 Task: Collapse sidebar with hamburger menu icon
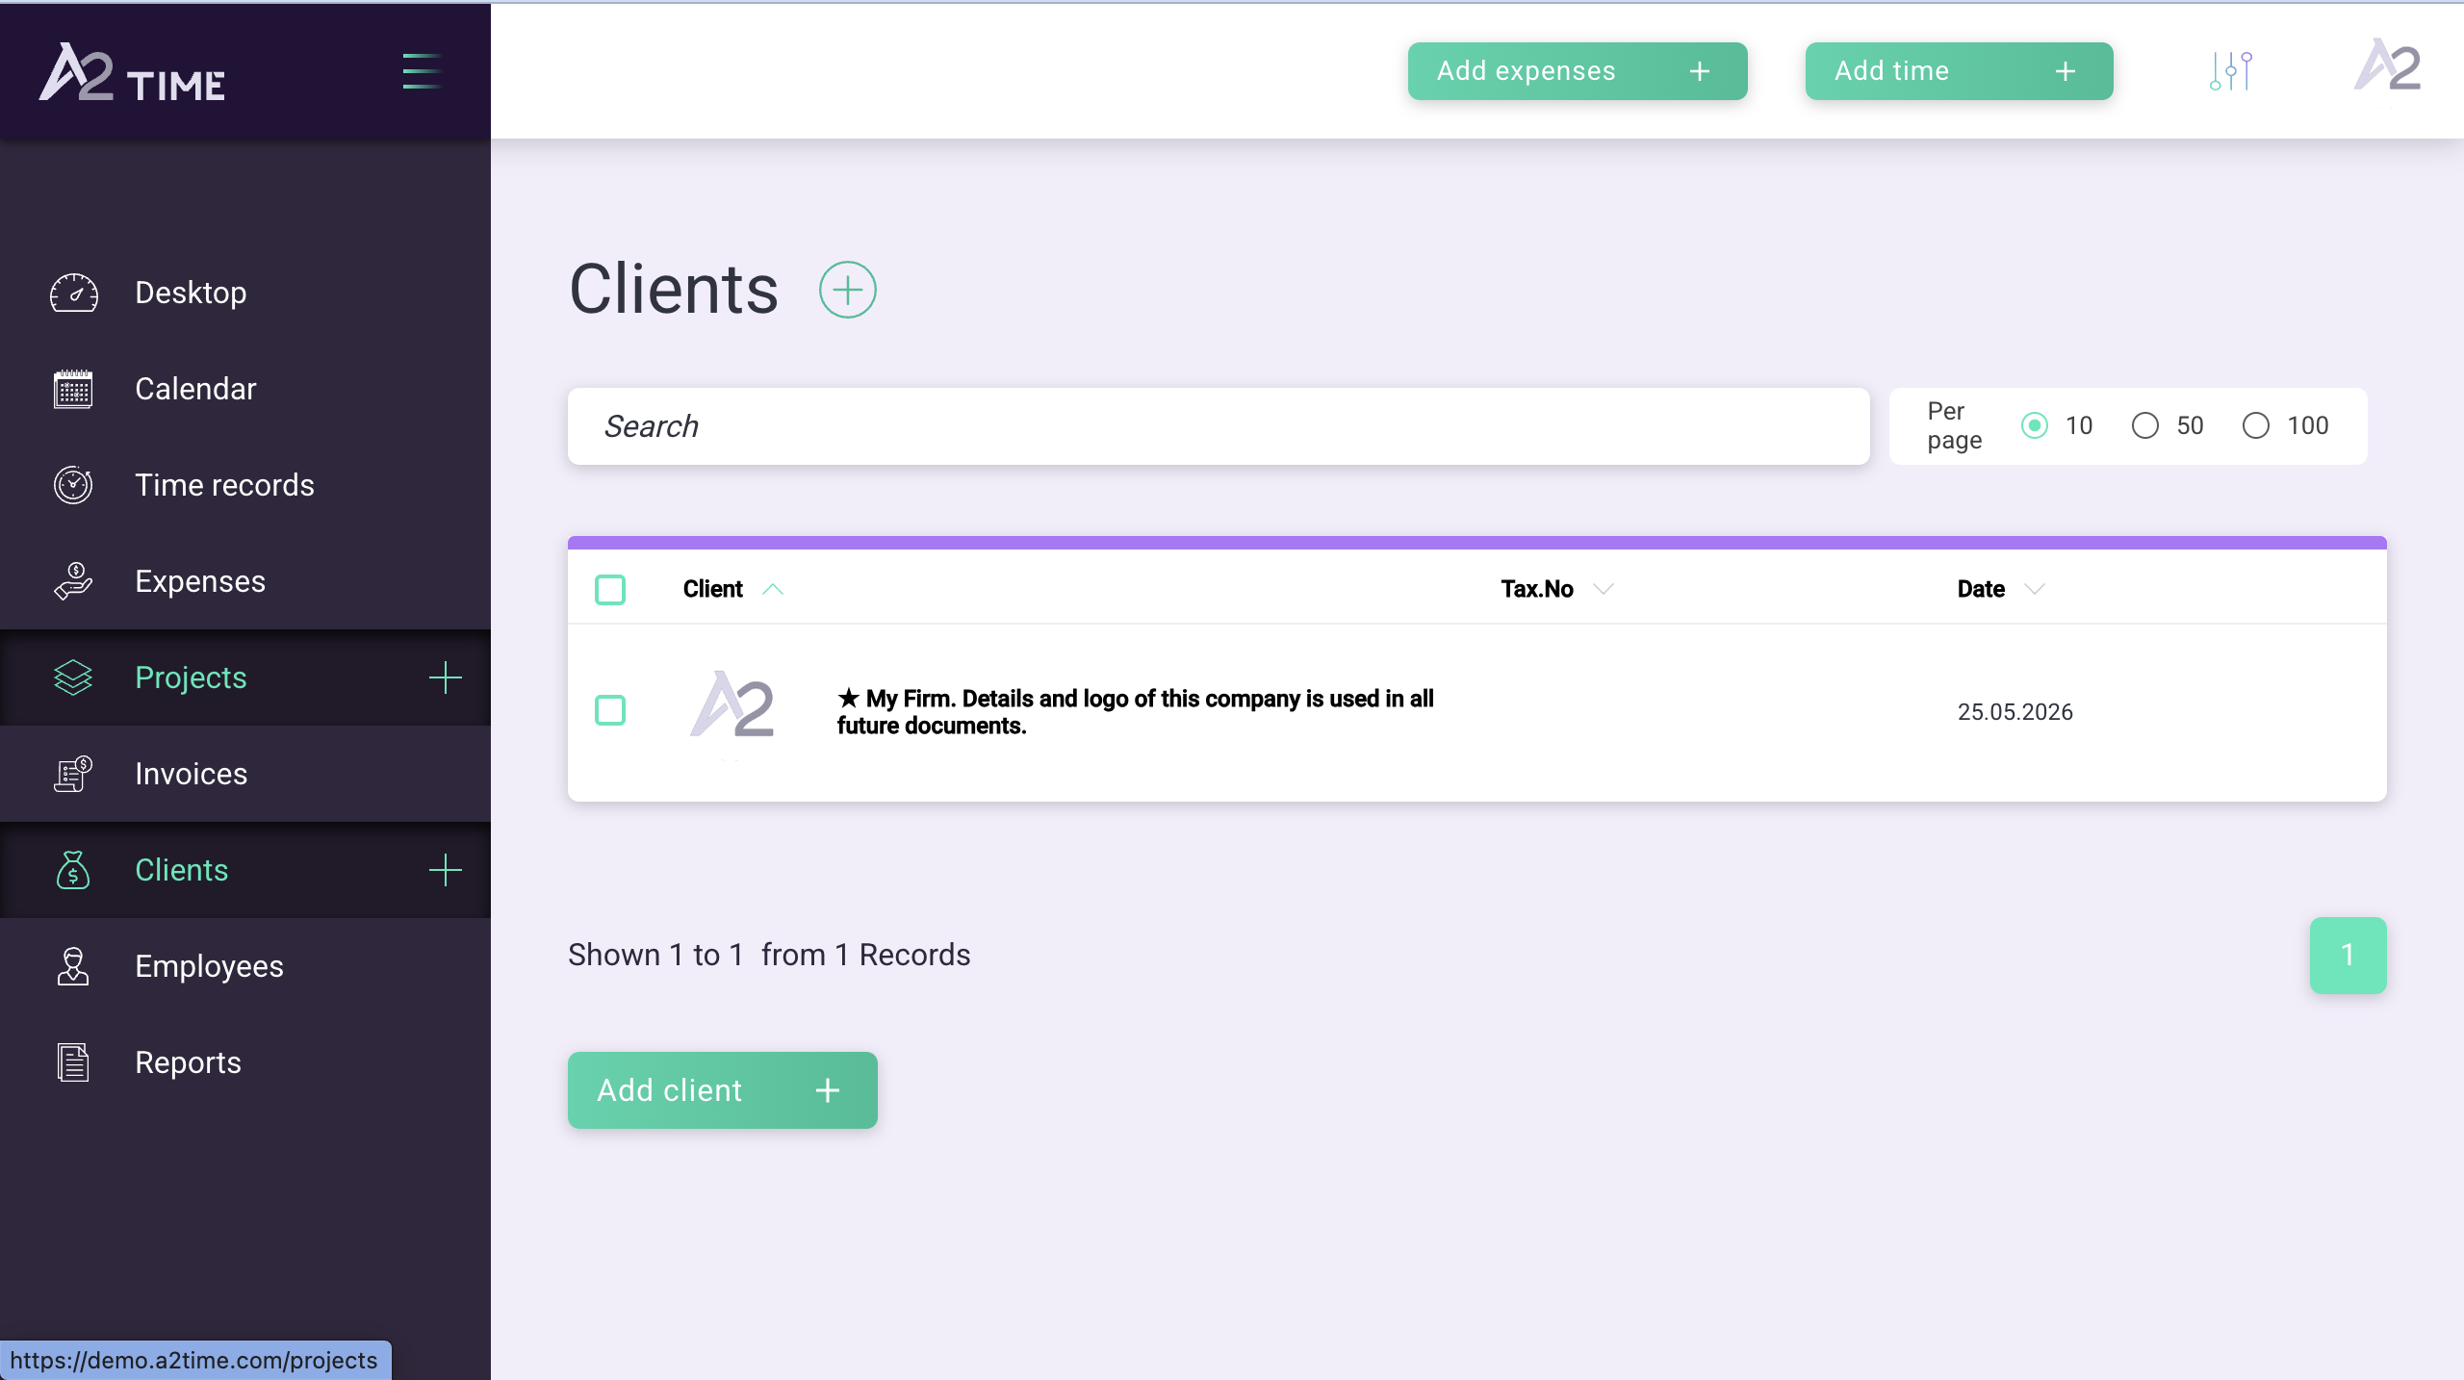pos(422,71)
